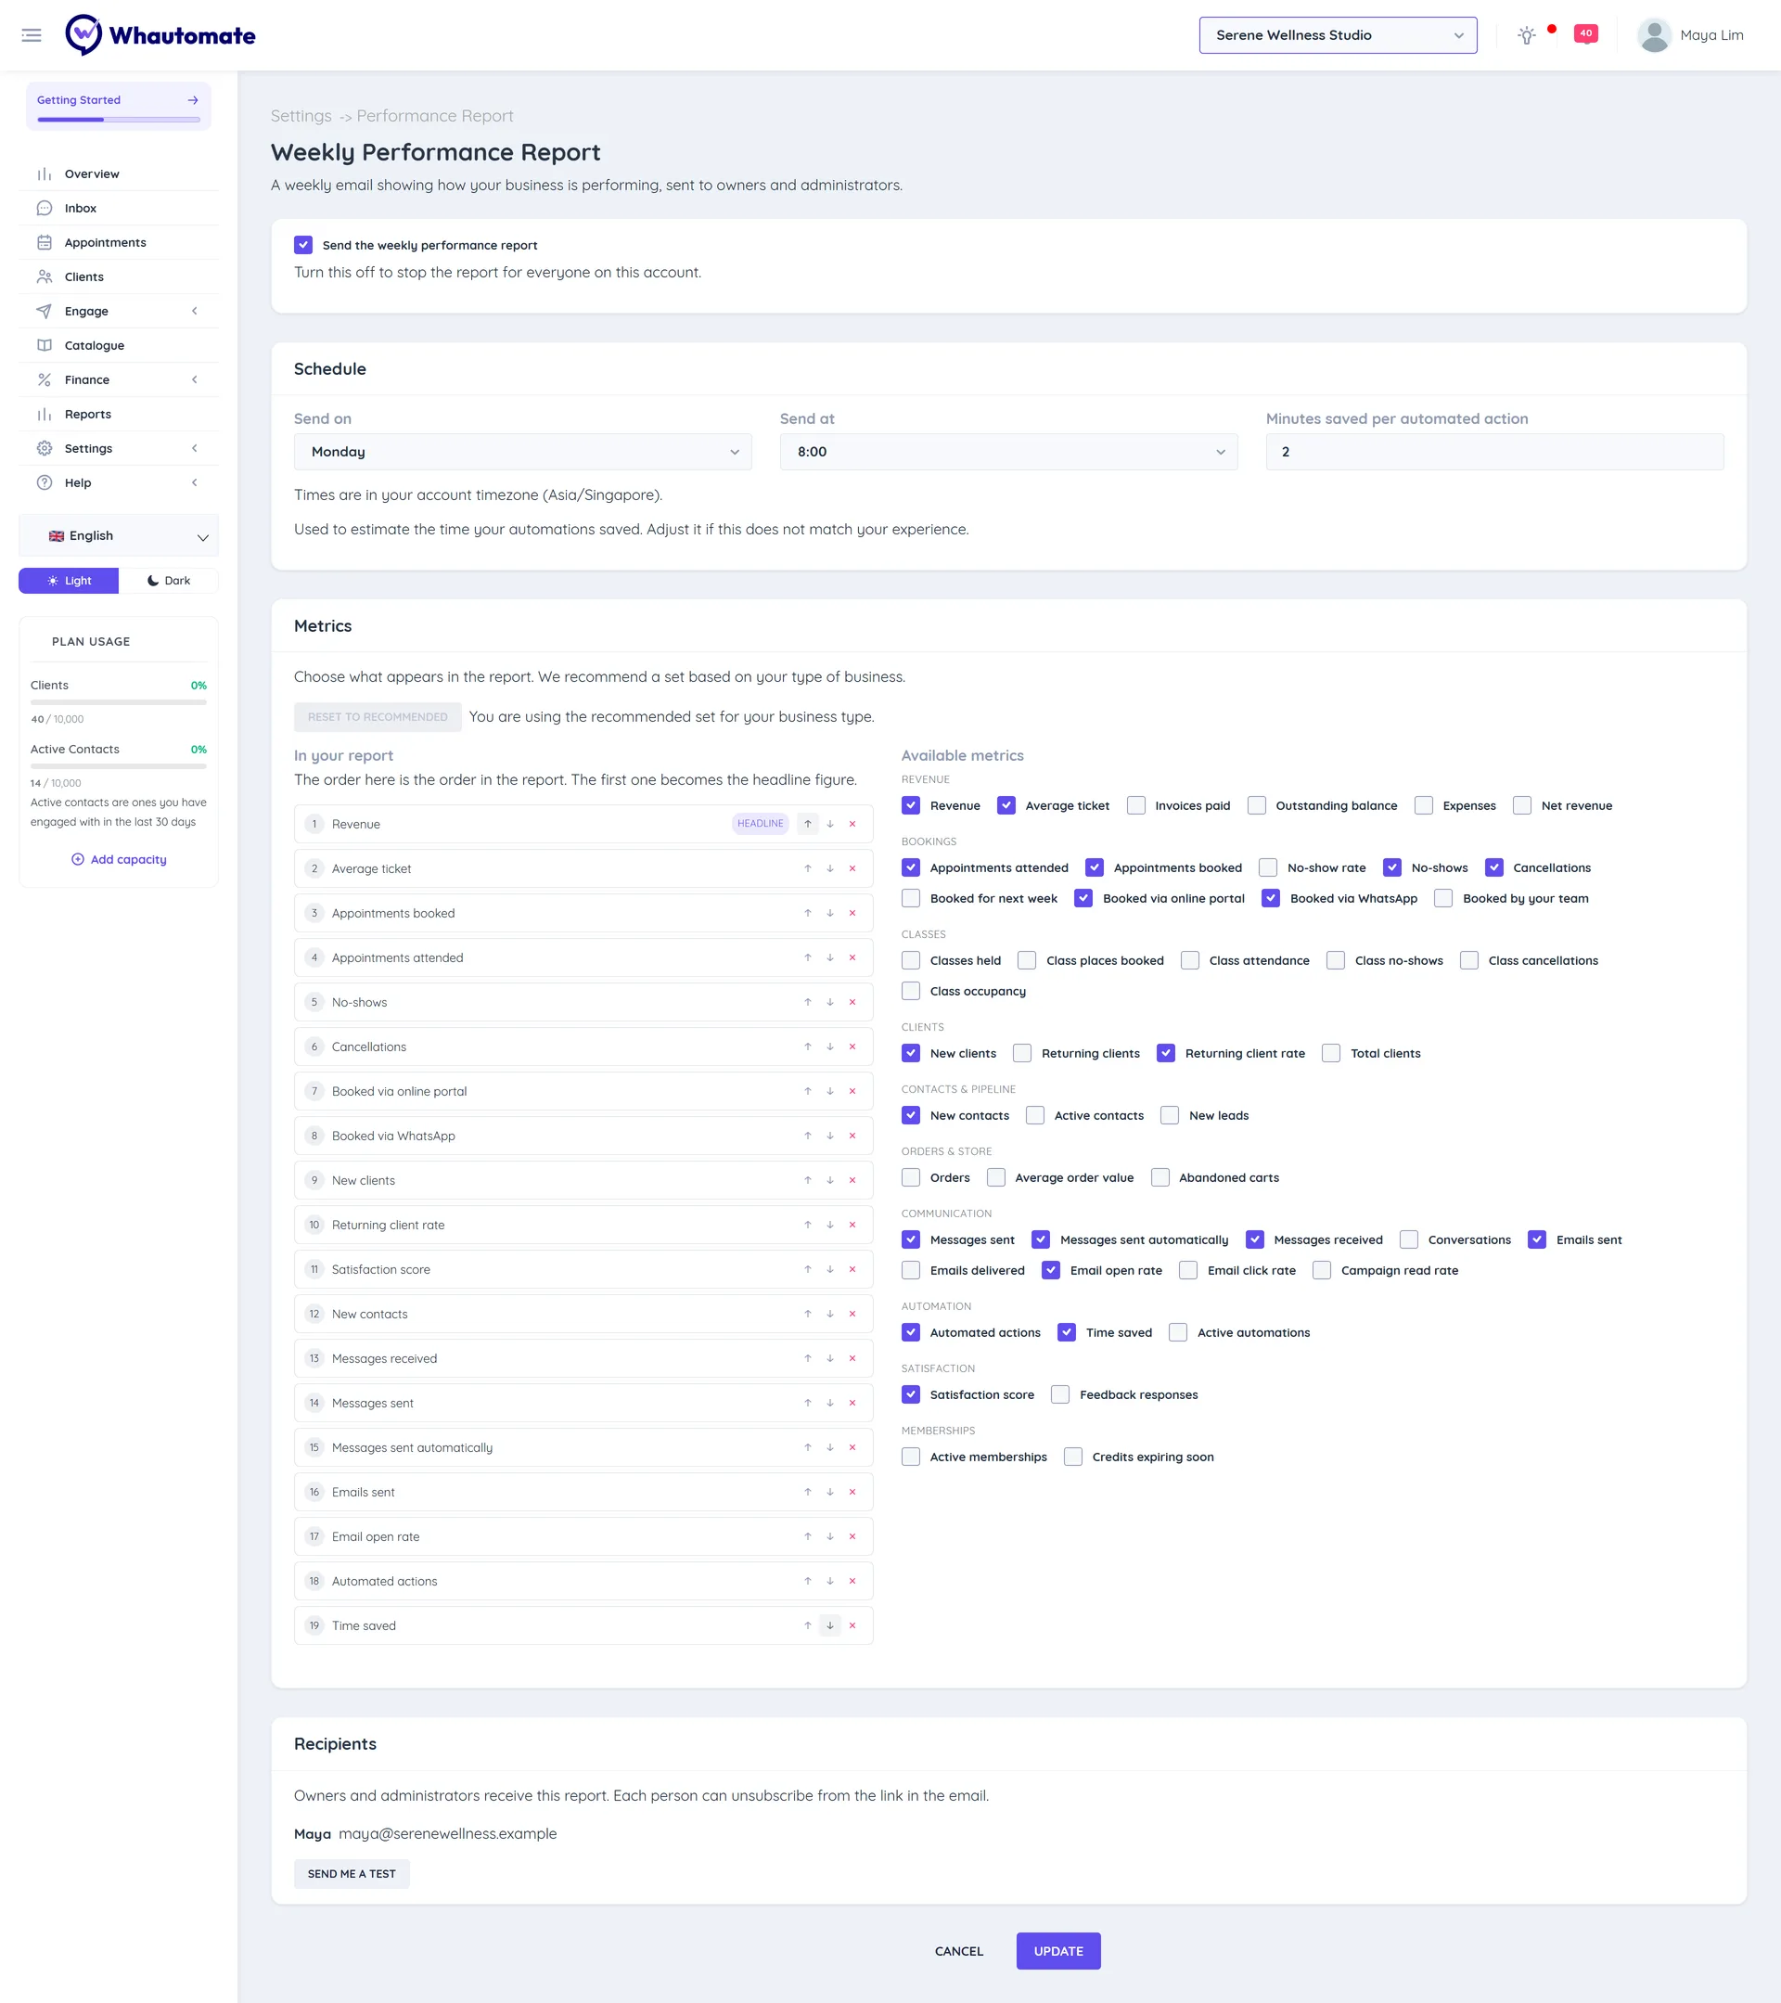Screen dimensions: 1781x2003
Task: Remove Satisfaction score from the report list
Action: coord(852,1269)
